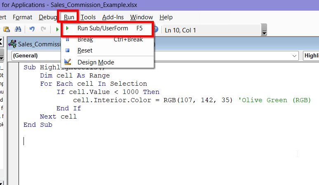Image resolution: width=319 pixels, height=185 pixels.
Task: Click the Paste toolbar icon
Action: (7, 30)
